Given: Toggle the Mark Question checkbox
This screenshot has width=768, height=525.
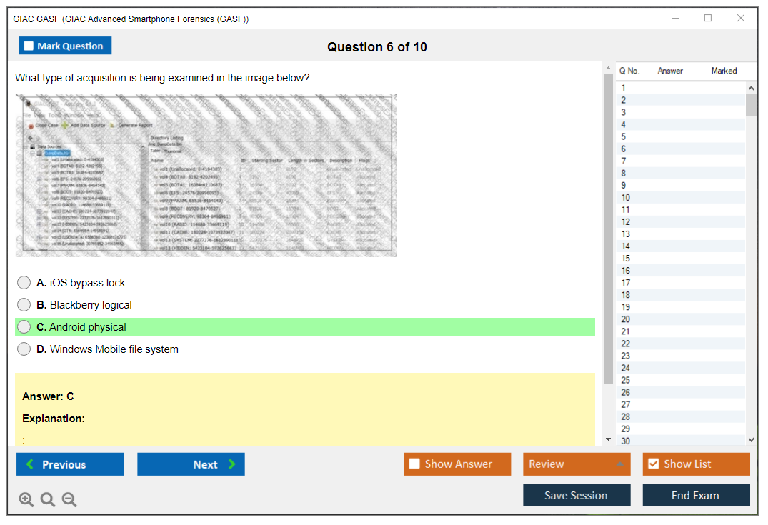Looking at the screenshot, I should 29,46.
